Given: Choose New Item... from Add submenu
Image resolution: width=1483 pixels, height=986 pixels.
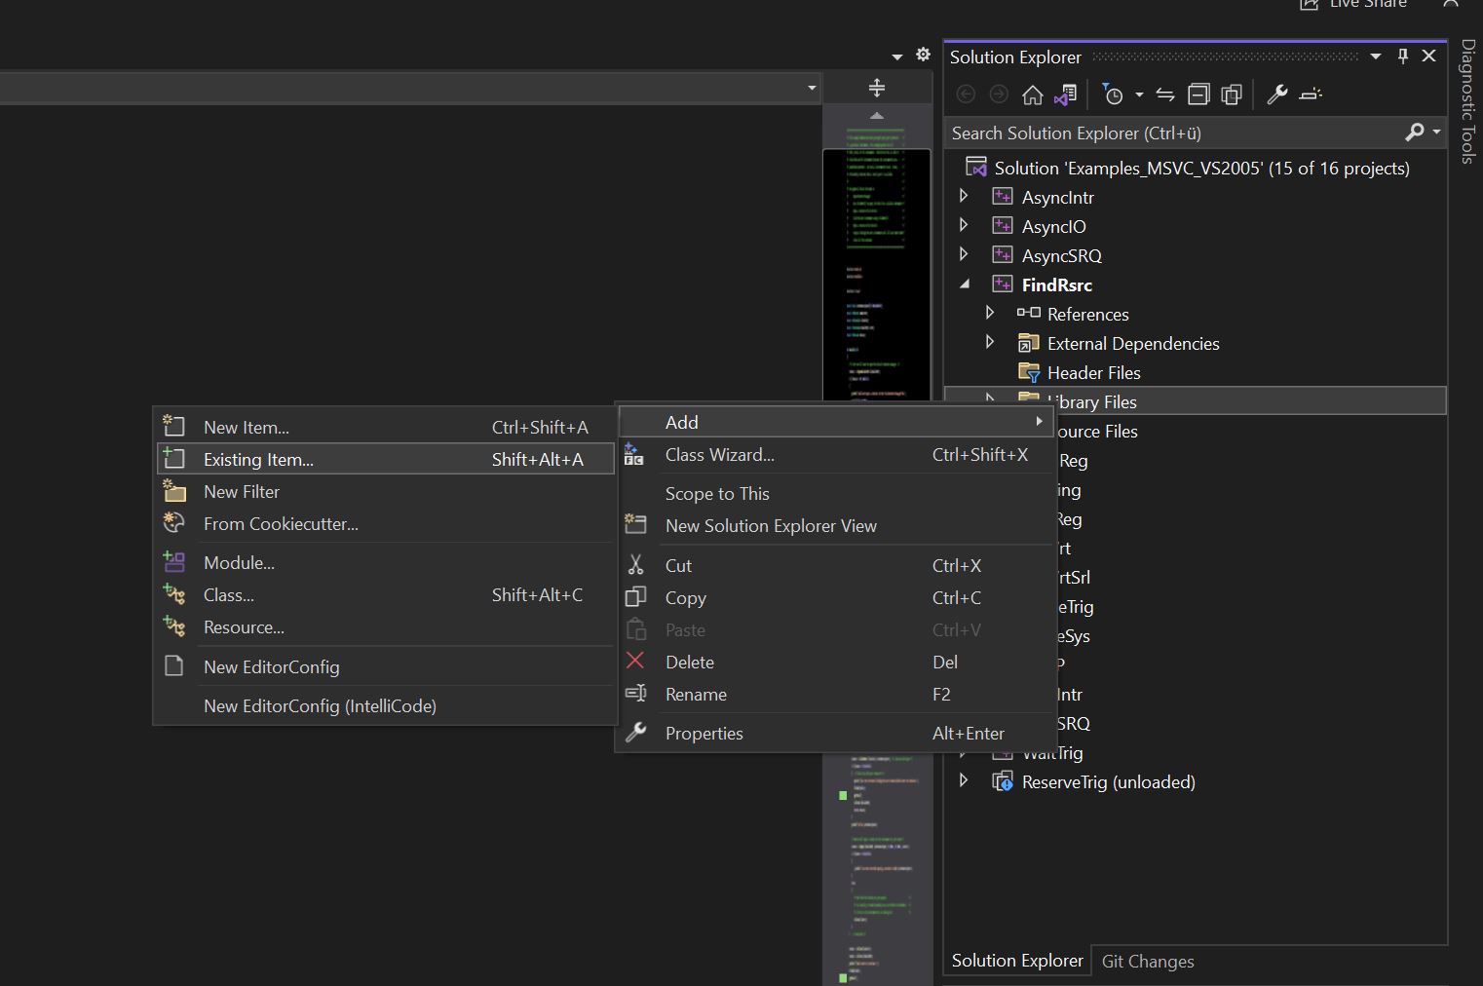Looking at the screenshot, I should point(386,427).
